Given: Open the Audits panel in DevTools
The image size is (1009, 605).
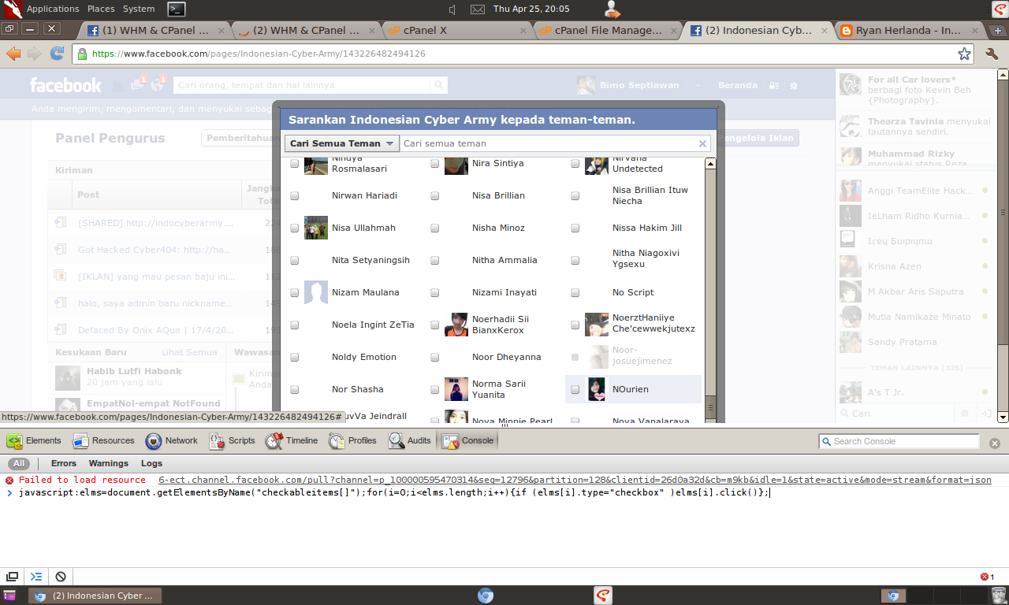Looking at the screenshot, I should [409, 440].
